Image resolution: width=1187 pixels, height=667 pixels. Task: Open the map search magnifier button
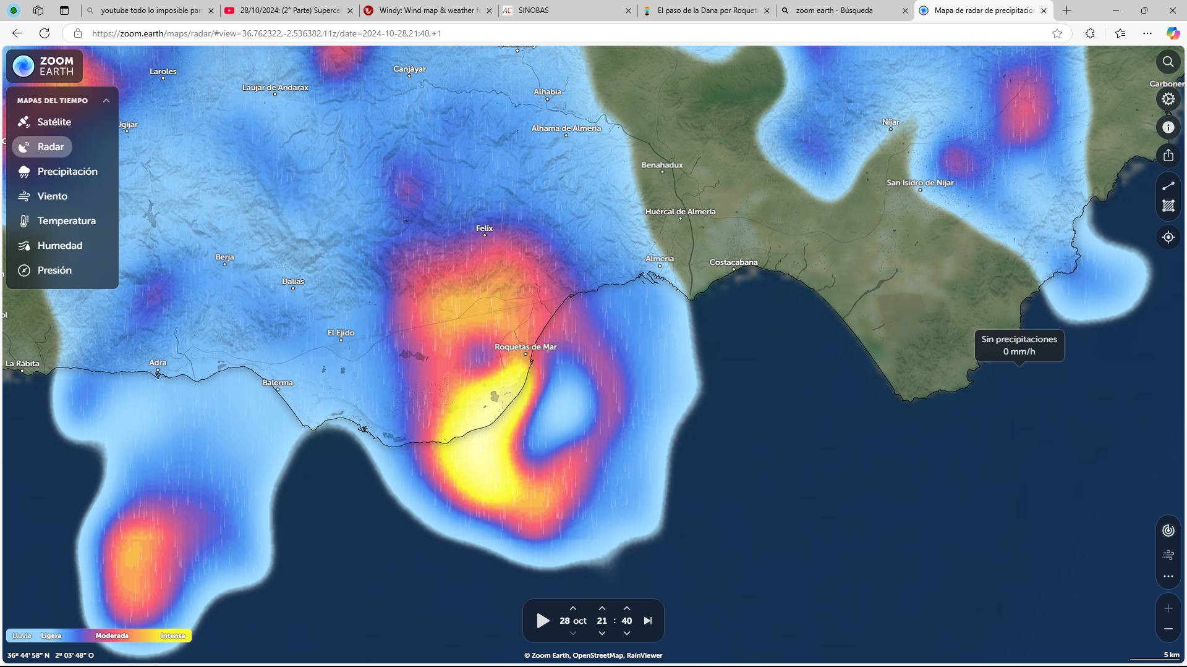(1168, 62)
